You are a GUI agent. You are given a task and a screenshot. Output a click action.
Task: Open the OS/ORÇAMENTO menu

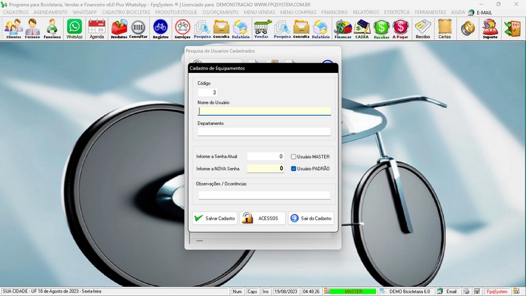pos(220,12)
